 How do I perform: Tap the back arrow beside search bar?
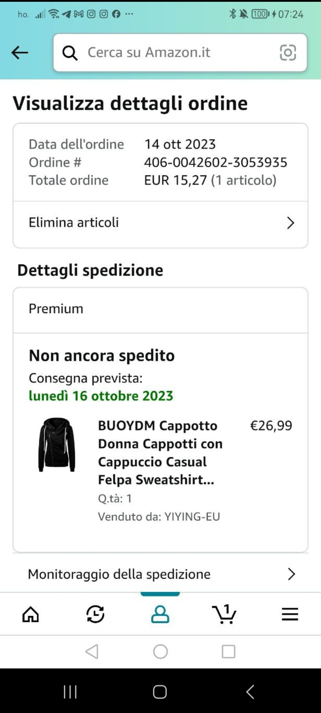20,53
